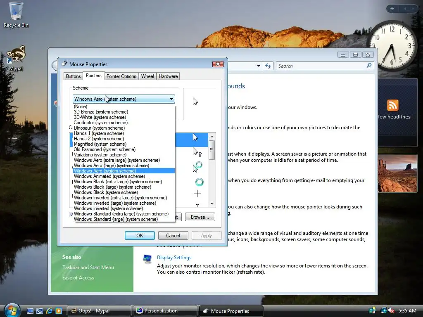Click the Cancel button
The width and height of the screenshot is (423, 317).
[x=173, y=236]
